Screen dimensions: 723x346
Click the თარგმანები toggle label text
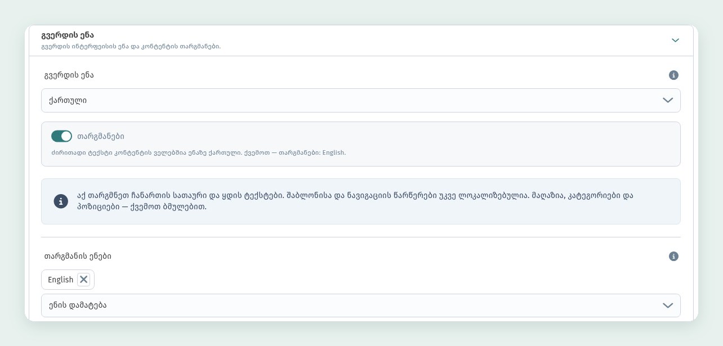point(101,136)
